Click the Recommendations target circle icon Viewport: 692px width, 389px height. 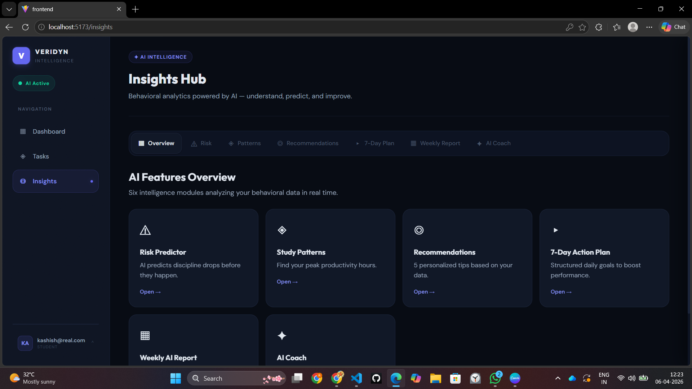tap(419, 230)
